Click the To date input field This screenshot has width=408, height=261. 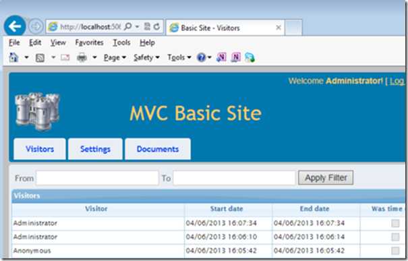pyautogui.click(x=234, y=178)
